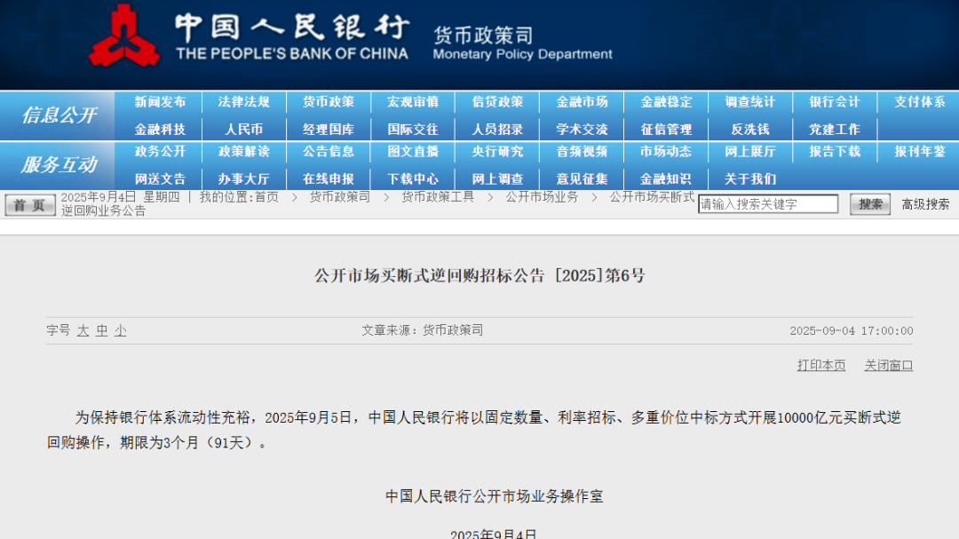This screenshot has height=539, width=959.
Task: Click the search keyword input field
Action: click(768, 204)
